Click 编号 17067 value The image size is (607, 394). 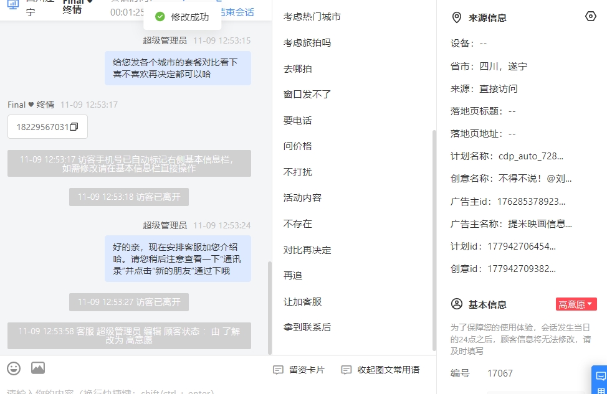[x=500, y=373]
